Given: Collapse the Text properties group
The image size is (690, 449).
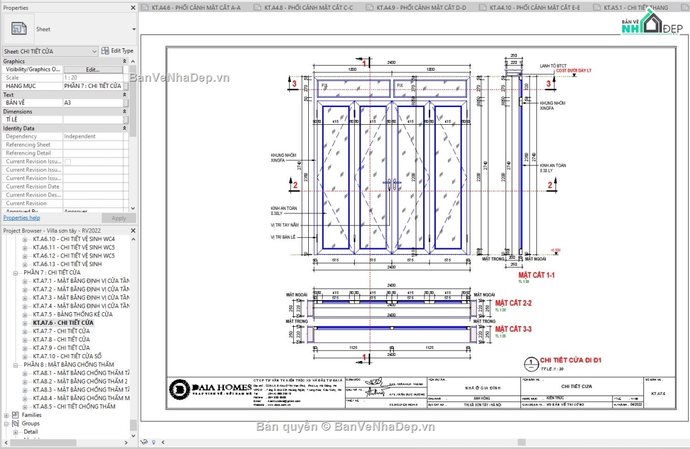Looking at the screenshot, I should [125, 95].
